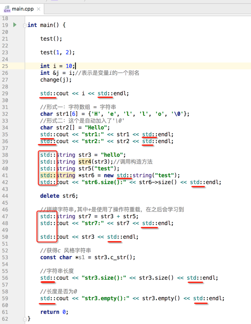
Task: Click the fold end marker at line 62
Action: click(x=25, y=319)
